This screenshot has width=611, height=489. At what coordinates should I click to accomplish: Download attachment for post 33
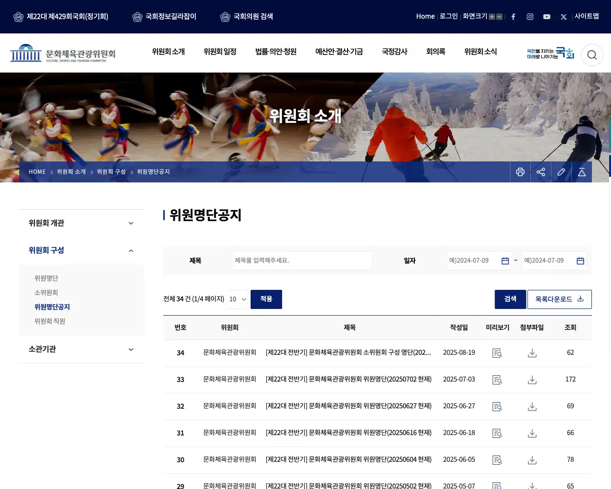click(x=532, y=380)
